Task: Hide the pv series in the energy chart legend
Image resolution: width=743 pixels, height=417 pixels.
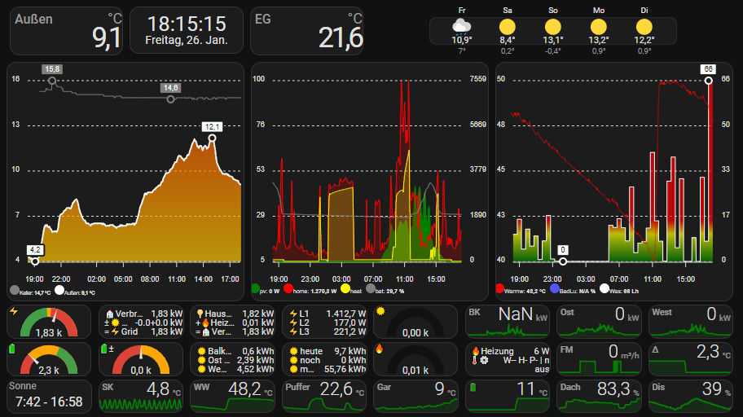Action: click(257, 289)
